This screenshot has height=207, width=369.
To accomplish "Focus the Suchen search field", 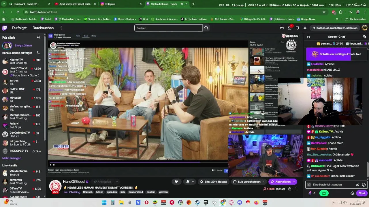I will [168, 28].
